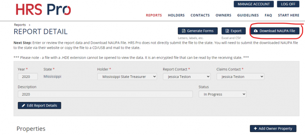
Task: Open the Guidelines page
Action: [248, 15]
